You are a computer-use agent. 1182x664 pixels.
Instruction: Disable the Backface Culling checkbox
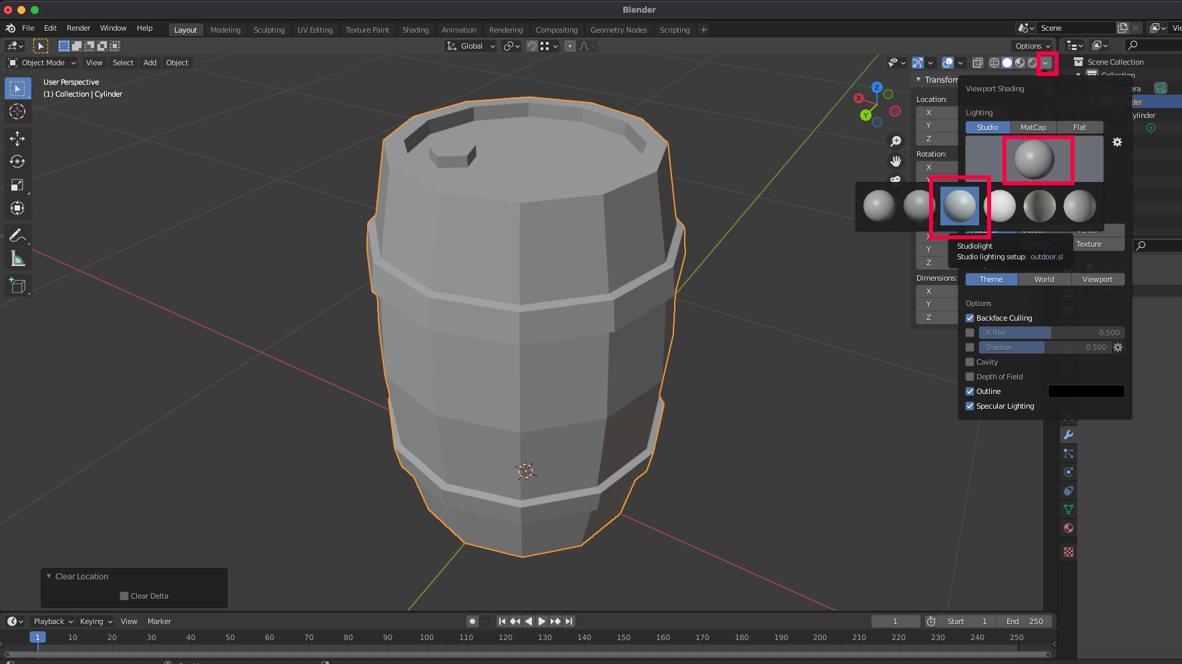970,318
